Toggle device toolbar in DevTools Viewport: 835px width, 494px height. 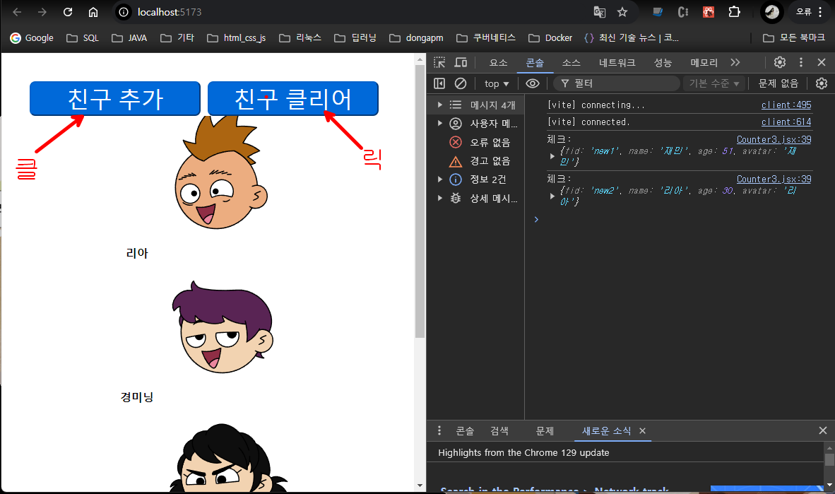(461, 62)
